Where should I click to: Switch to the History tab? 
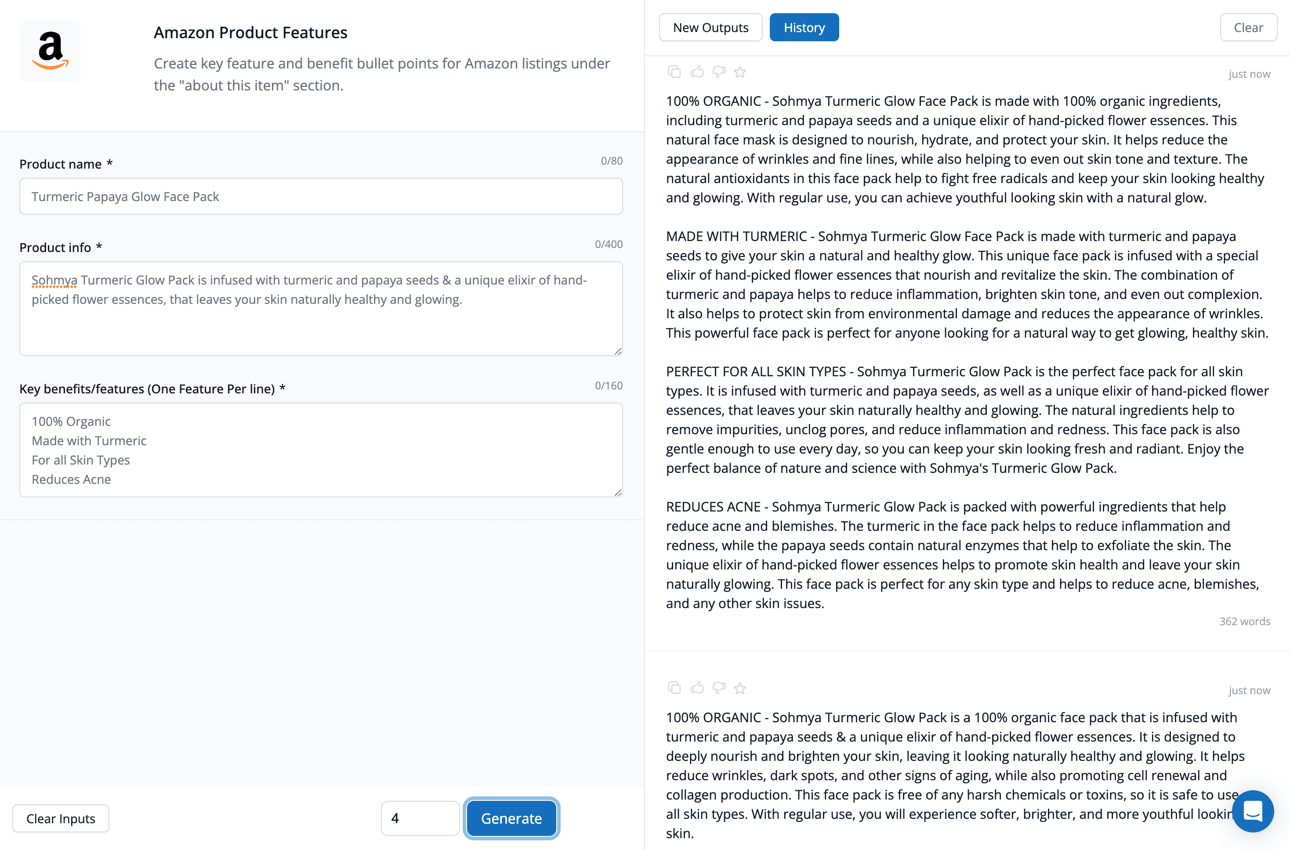click(x=804, y=28)
